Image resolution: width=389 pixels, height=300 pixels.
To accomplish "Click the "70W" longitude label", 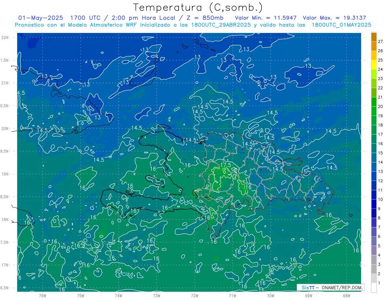I will pos(271,295).
